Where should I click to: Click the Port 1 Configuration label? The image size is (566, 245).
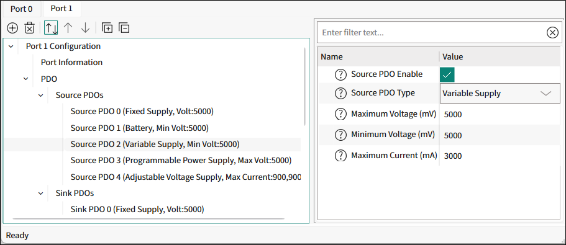point(63,46)
